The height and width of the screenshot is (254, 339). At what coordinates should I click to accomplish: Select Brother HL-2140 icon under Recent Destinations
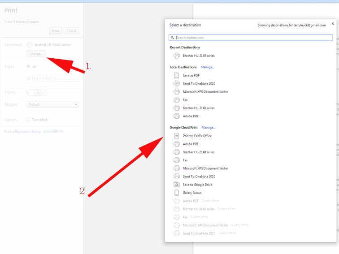coord(177,56)
